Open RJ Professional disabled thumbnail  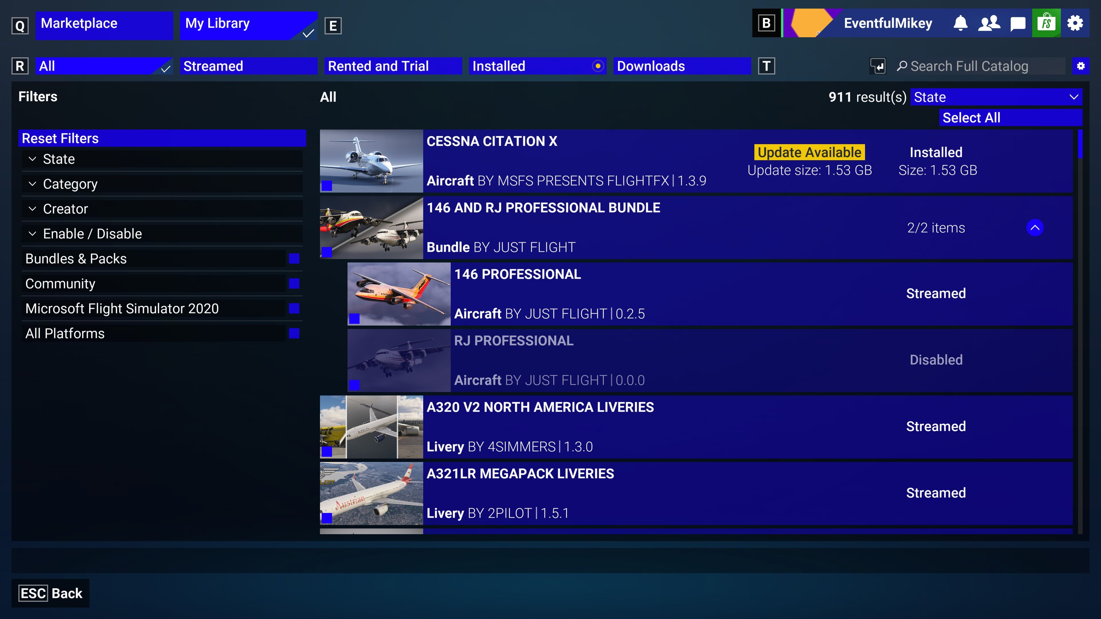399,360
